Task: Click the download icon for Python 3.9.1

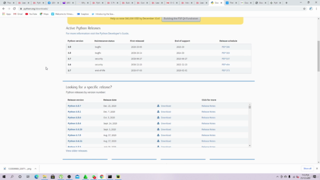Action: tap(158, 111)
